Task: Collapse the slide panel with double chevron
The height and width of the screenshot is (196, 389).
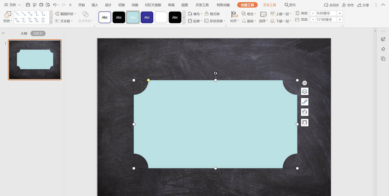Action: coord(3,33)
